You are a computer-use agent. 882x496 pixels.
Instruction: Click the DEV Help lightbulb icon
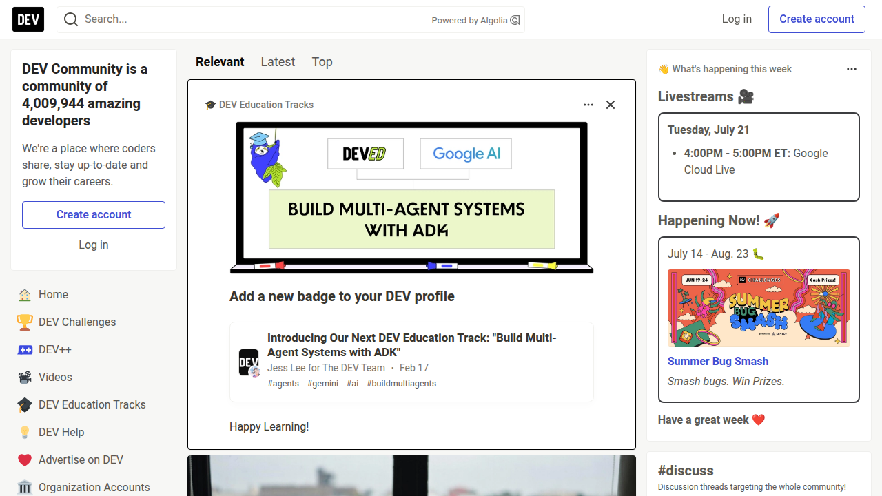[25, 433]
